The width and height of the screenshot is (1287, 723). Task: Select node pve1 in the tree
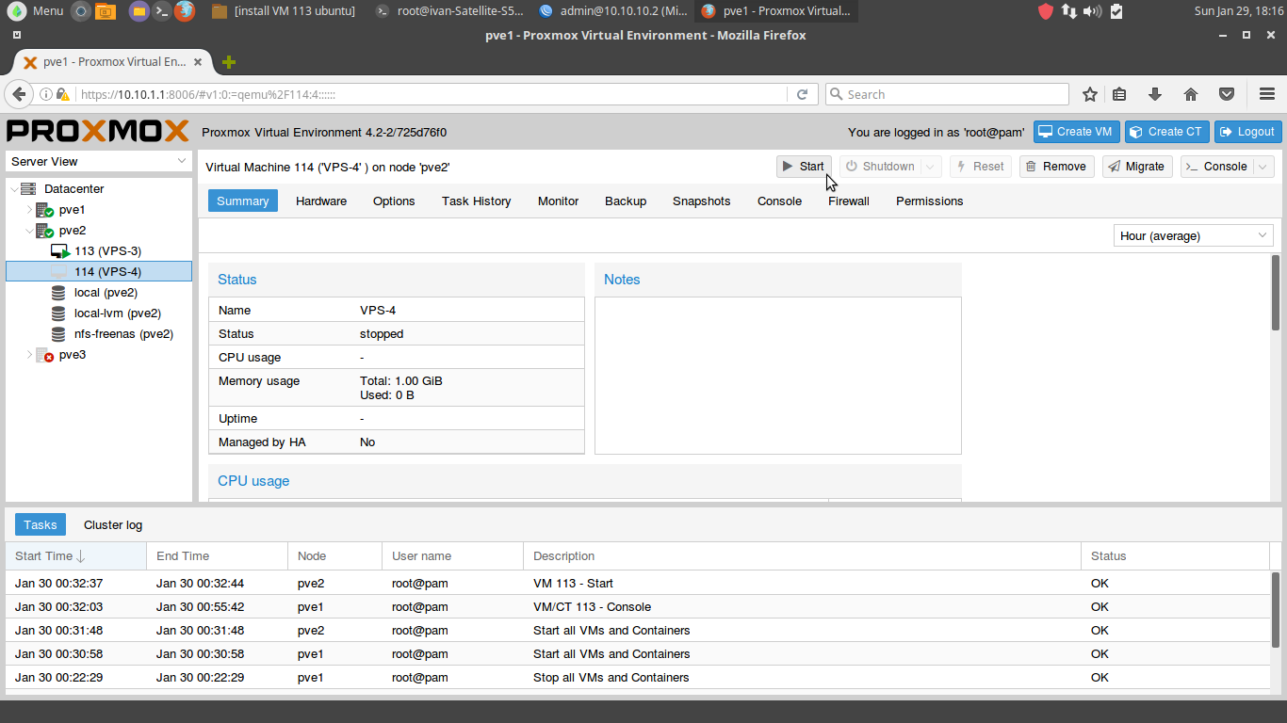click(x=72, y=210)
